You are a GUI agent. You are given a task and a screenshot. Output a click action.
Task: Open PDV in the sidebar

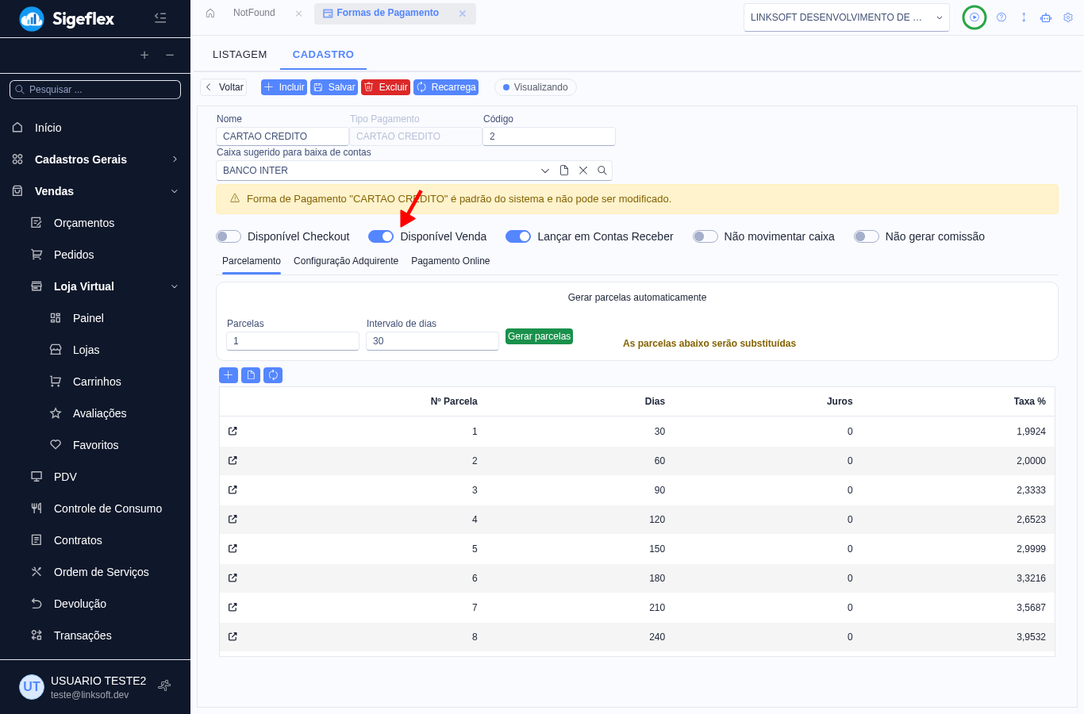click(95, 477)
